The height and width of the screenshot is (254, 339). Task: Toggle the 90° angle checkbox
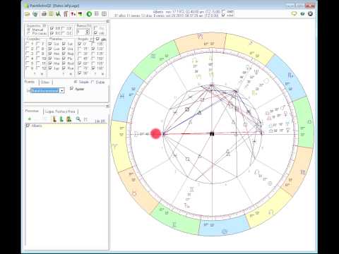tap(80, 73)
